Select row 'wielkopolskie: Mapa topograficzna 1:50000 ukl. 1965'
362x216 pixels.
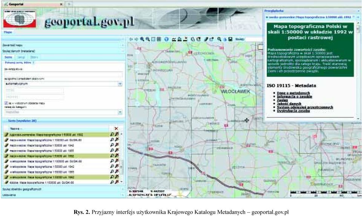[57, 172]
